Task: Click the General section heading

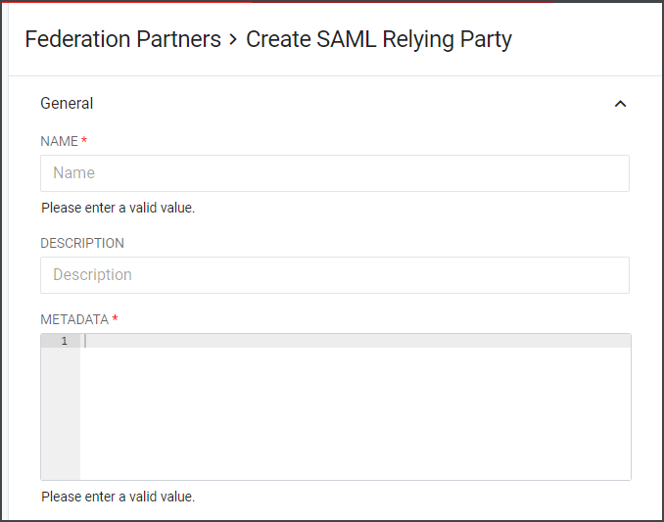Action: 67,103
